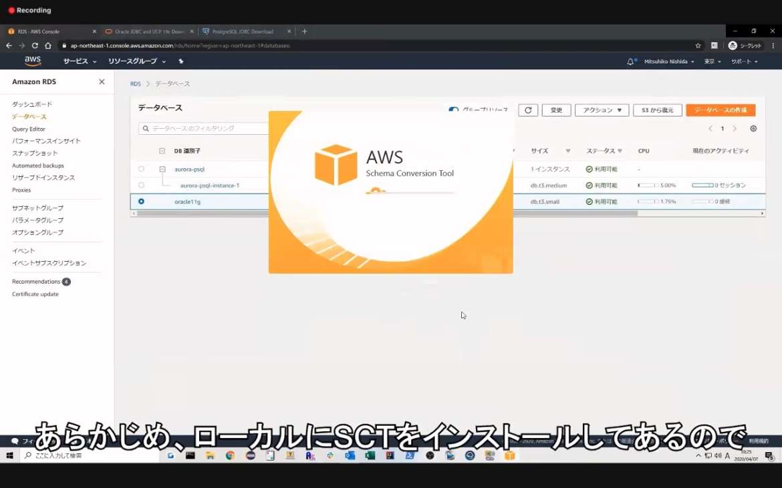Open ダッシュボード in the RDS sidebar

click(32, 104)
